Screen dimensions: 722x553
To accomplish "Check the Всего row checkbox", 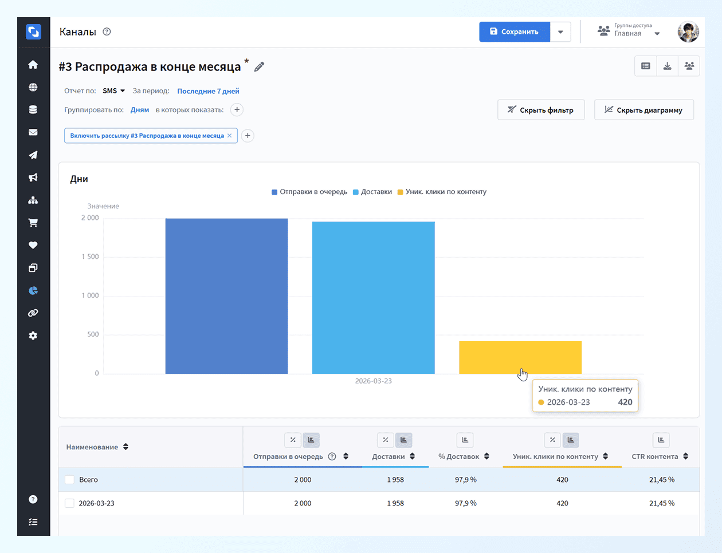I will coord(69,480).
